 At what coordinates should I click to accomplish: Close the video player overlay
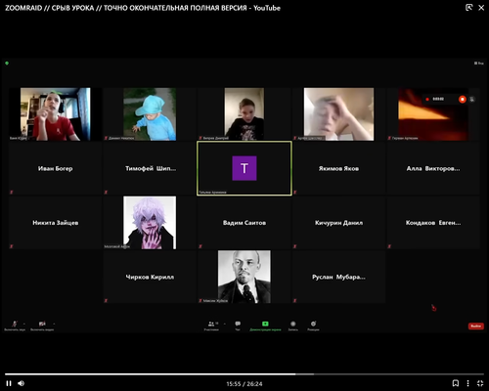click(x=481, y=8)
